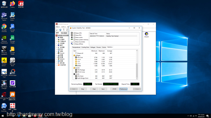Click the taskbar volume icon
Viewport: 211px width, 118px height.
(191, 116)
